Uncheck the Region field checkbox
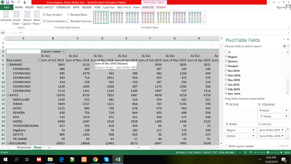 (x=226, y=57)
